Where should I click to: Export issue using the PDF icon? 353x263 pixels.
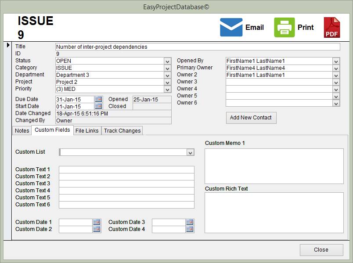point(331,27)
